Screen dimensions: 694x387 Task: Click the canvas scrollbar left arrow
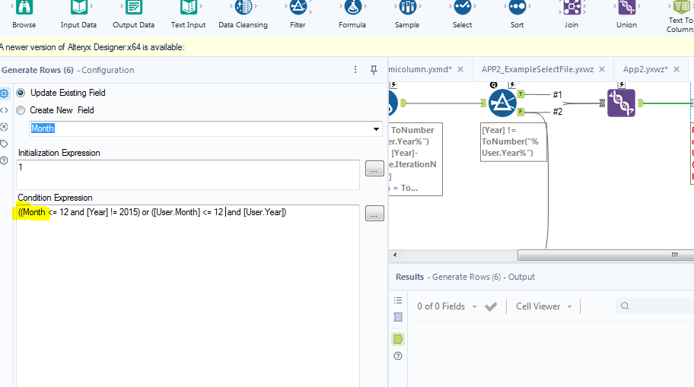[395, 255]
